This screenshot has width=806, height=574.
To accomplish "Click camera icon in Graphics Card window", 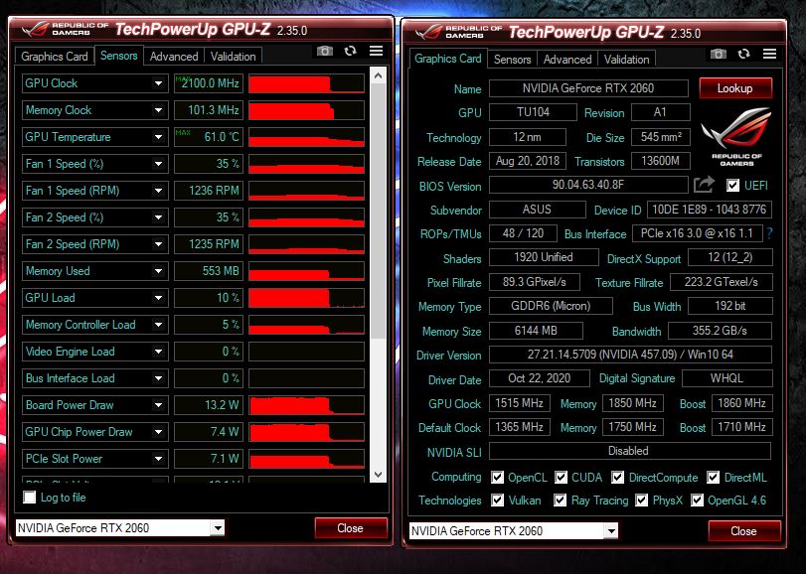I will click(x=719, y=54).
